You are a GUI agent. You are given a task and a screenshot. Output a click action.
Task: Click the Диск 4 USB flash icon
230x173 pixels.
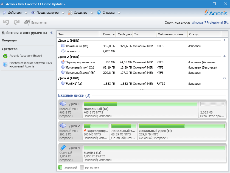point(63,148)
